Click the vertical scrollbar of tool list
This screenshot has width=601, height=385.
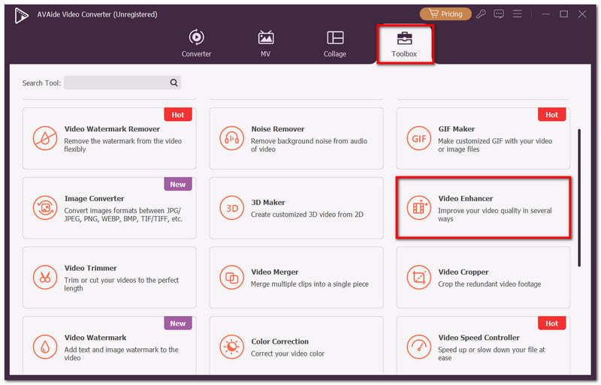click(x=578, y=197)
